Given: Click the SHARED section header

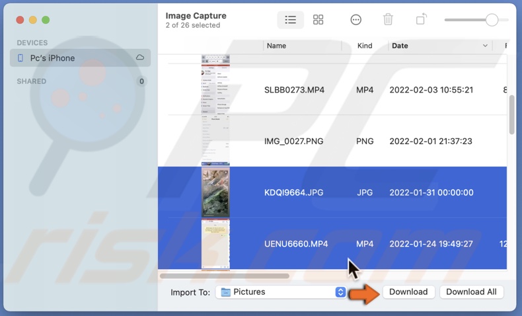Looking at the screenshot, I should point(32,81).
